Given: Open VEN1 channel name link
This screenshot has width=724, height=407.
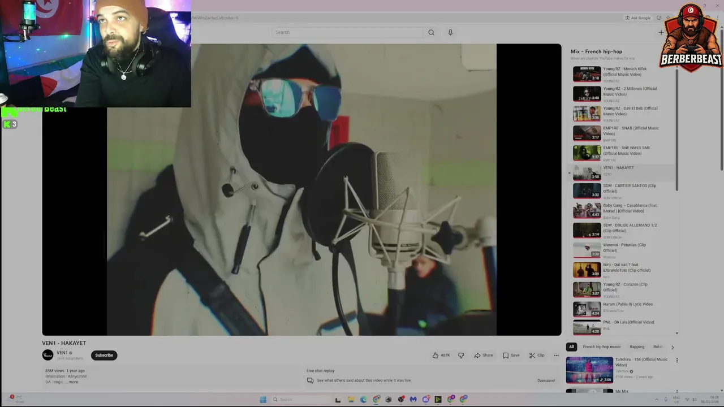Looking at the screenshot, I should click(62, 353).
